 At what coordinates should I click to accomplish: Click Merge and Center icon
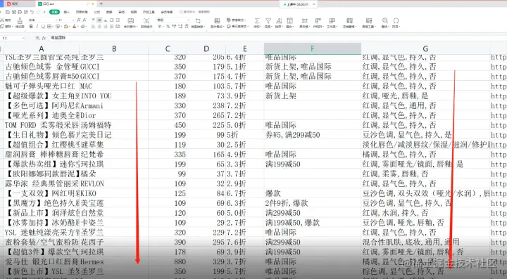(131, 21)
